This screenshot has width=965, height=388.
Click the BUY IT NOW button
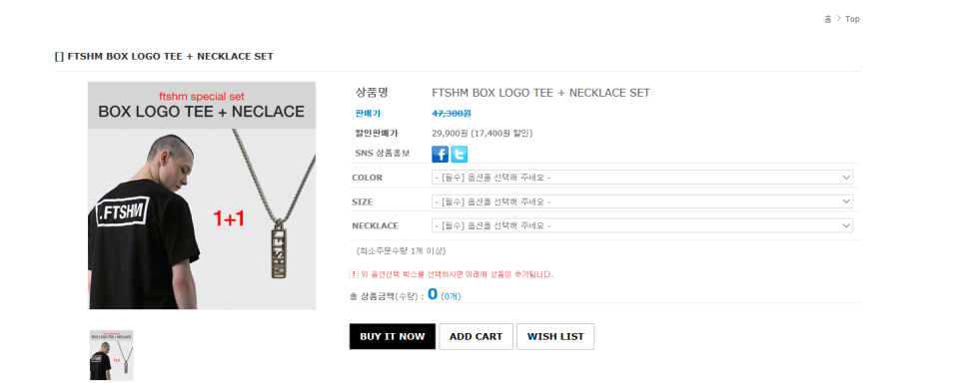pos(393,336)
